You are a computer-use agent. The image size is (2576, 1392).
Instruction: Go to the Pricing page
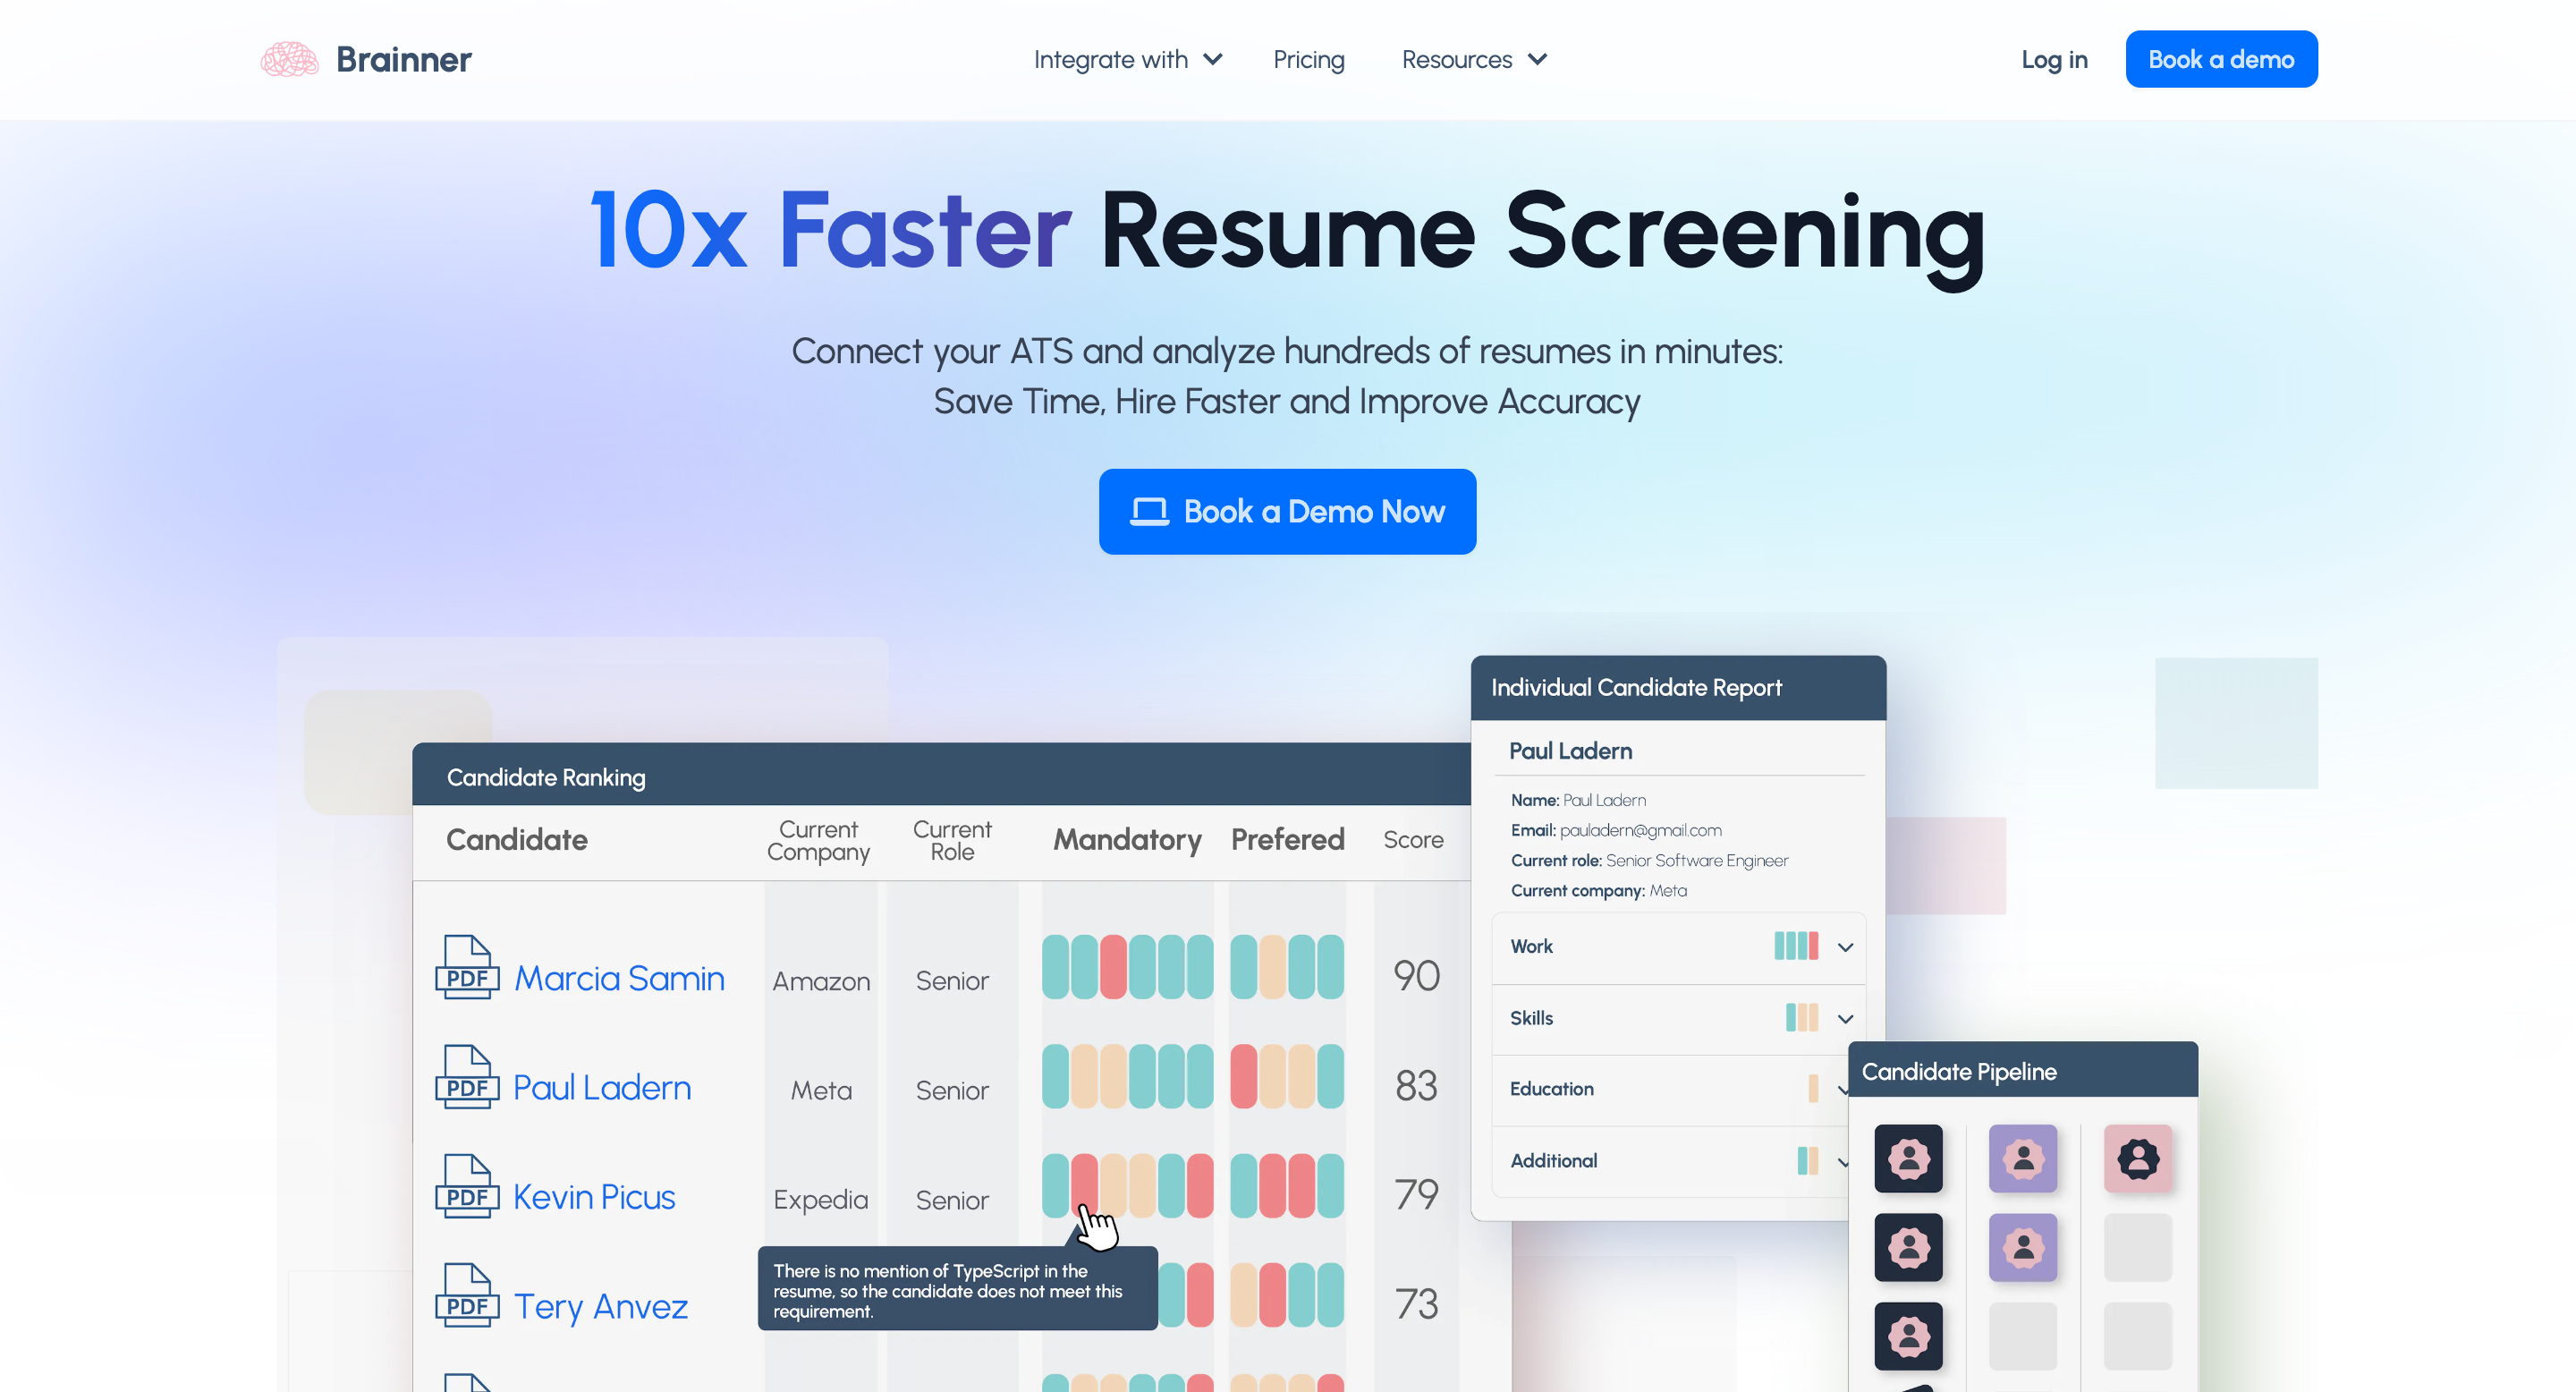[1308, 60]
